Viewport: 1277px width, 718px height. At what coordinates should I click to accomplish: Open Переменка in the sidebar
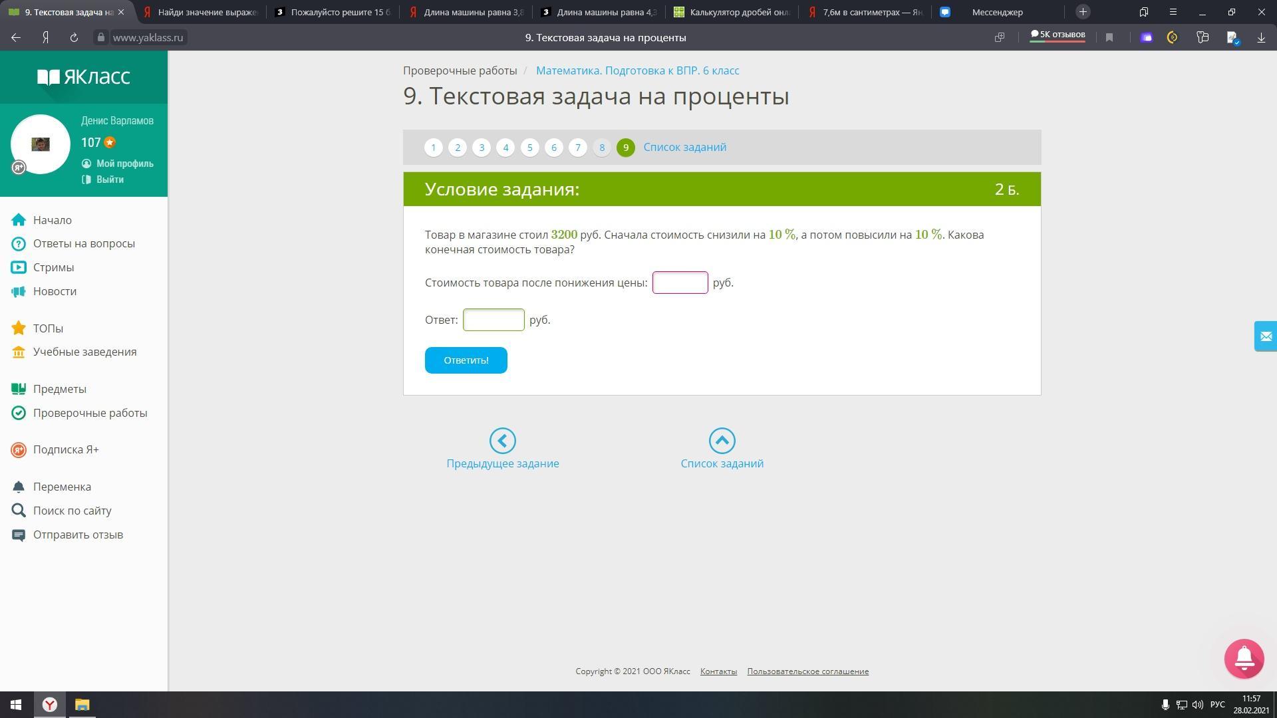pos(51,487)
